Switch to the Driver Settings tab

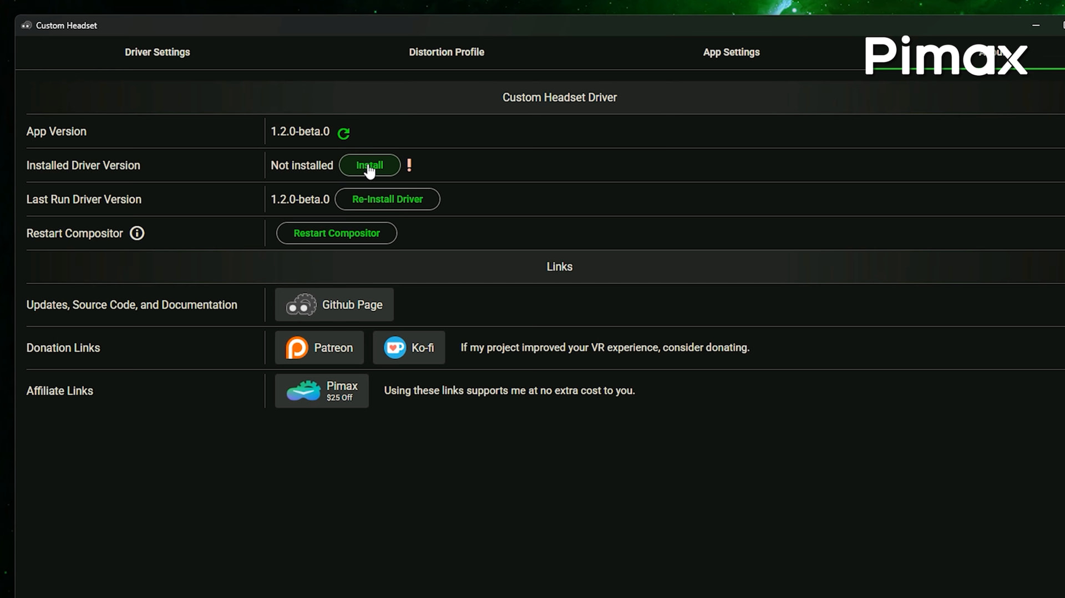[x=158, y=52]
